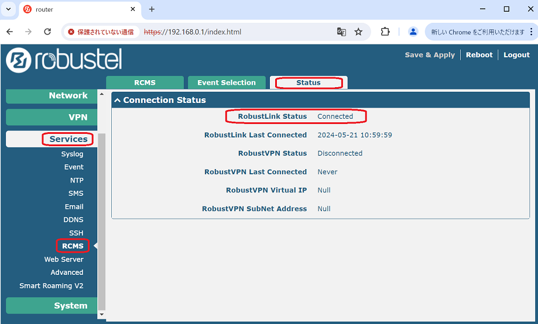Click the sidebar scroll up arrow
Image resolution: width=538 pixels, height=324 pixels.
point(101,94)
